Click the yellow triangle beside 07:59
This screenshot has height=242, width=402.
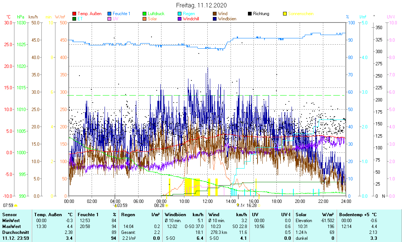click(x=16, y=205)
